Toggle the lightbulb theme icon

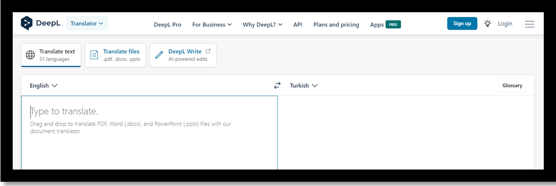pos(488,24)
